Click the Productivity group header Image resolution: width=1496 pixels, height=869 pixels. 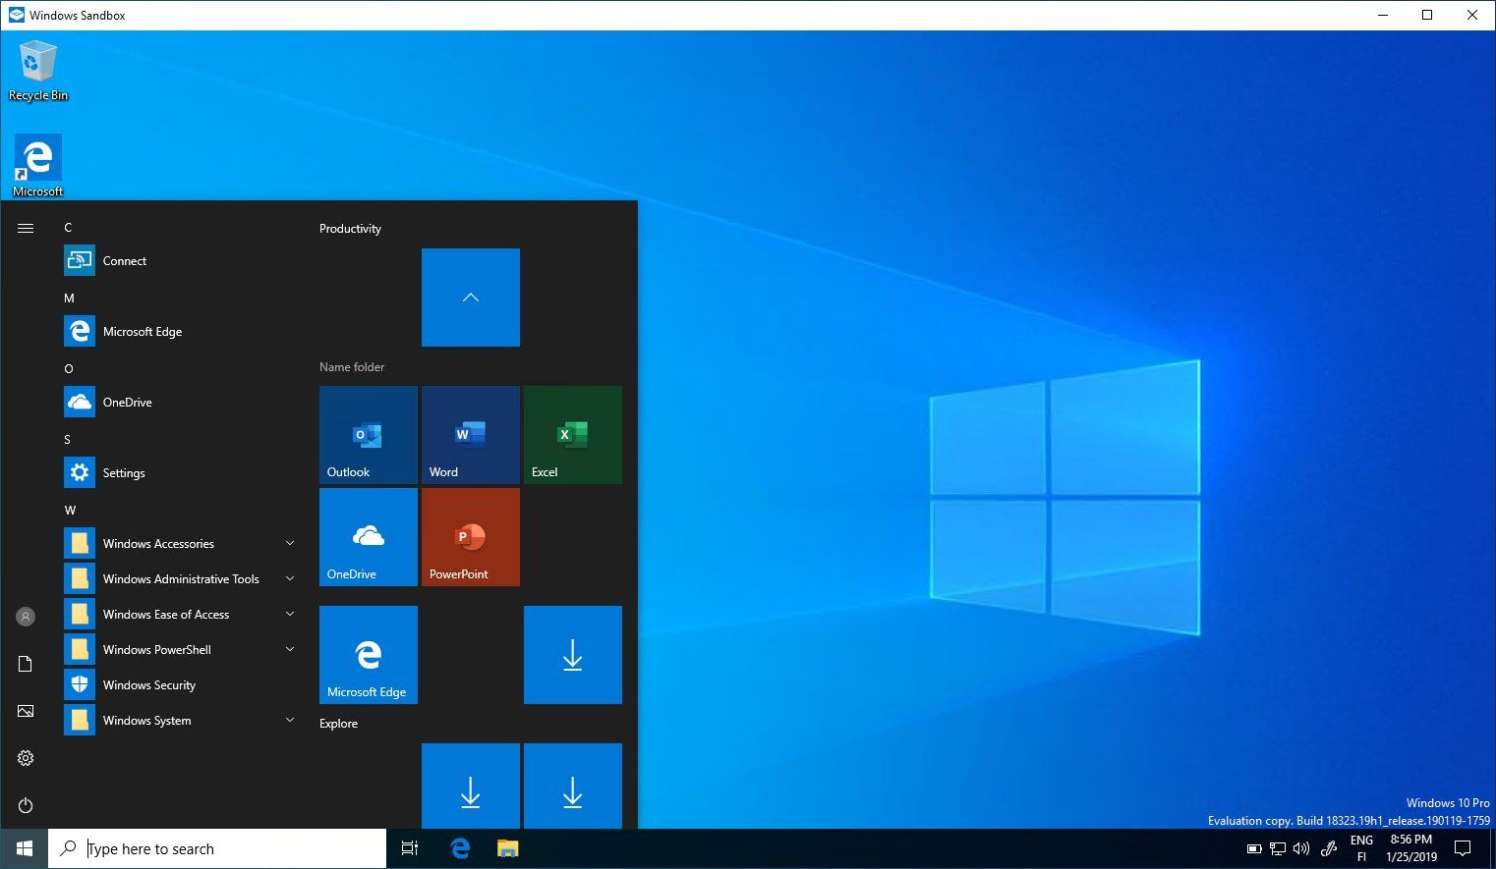point(350,228)
